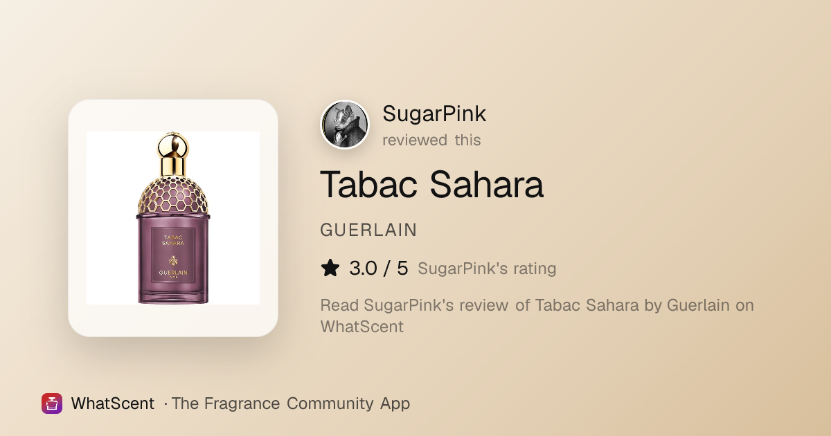This screenshot has height=436, width=831.
Task: Open the Tabac Sahara bottle thumbnail
Action: 173,218
